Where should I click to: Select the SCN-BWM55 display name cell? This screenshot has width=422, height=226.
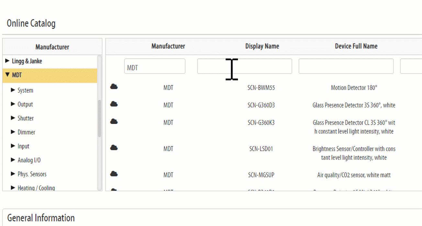pyautogui.click(x=261, y=87)
